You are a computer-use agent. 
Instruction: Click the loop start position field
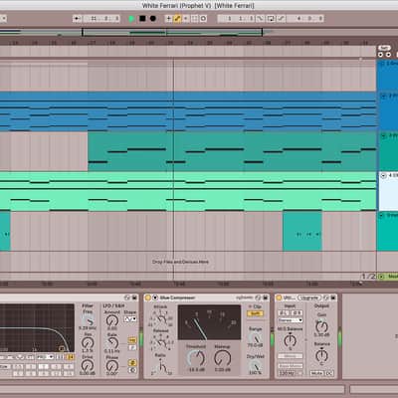237,19
